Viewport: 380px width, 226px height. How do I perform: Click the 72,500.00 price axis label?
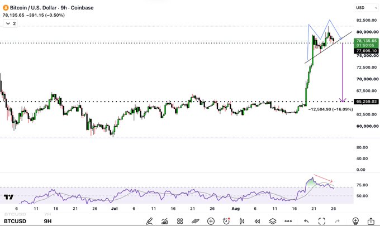coord(367,68)
